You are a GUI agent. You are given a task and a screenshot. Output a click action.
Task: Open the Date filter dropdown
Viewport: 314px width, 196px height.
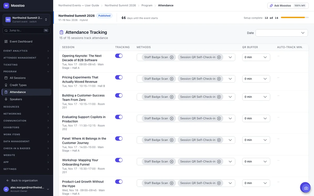[x=282, y=33]
